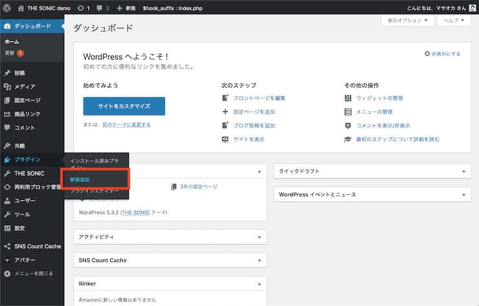
Task: Expand the SNS Count Cache panel arrow
Action: click(x=260, y=261)
